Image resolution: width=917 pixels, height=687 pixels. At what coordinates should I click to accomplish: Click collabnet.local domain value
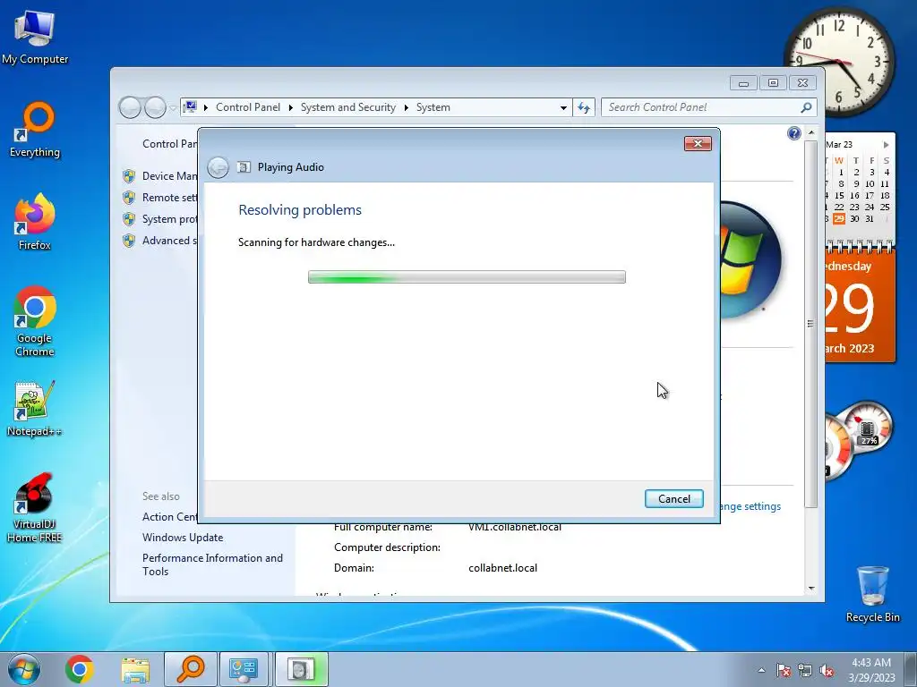(x=503, y=568)
